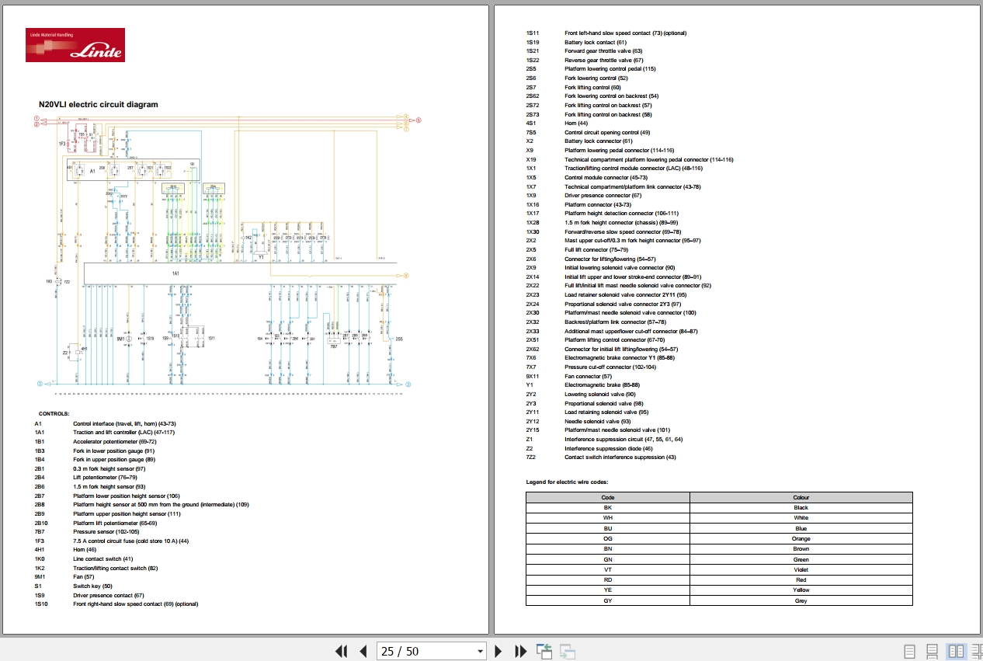The height and width of the screenshot is (661, 983).
Task: Click the 1A1 controller block in diagram
Action: point(240,273)
